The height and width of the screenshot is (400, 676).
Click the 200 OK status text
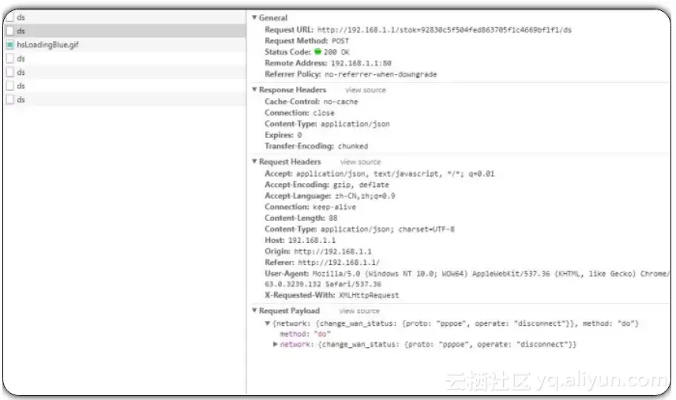pyautogui.click(x=336, y=52)
